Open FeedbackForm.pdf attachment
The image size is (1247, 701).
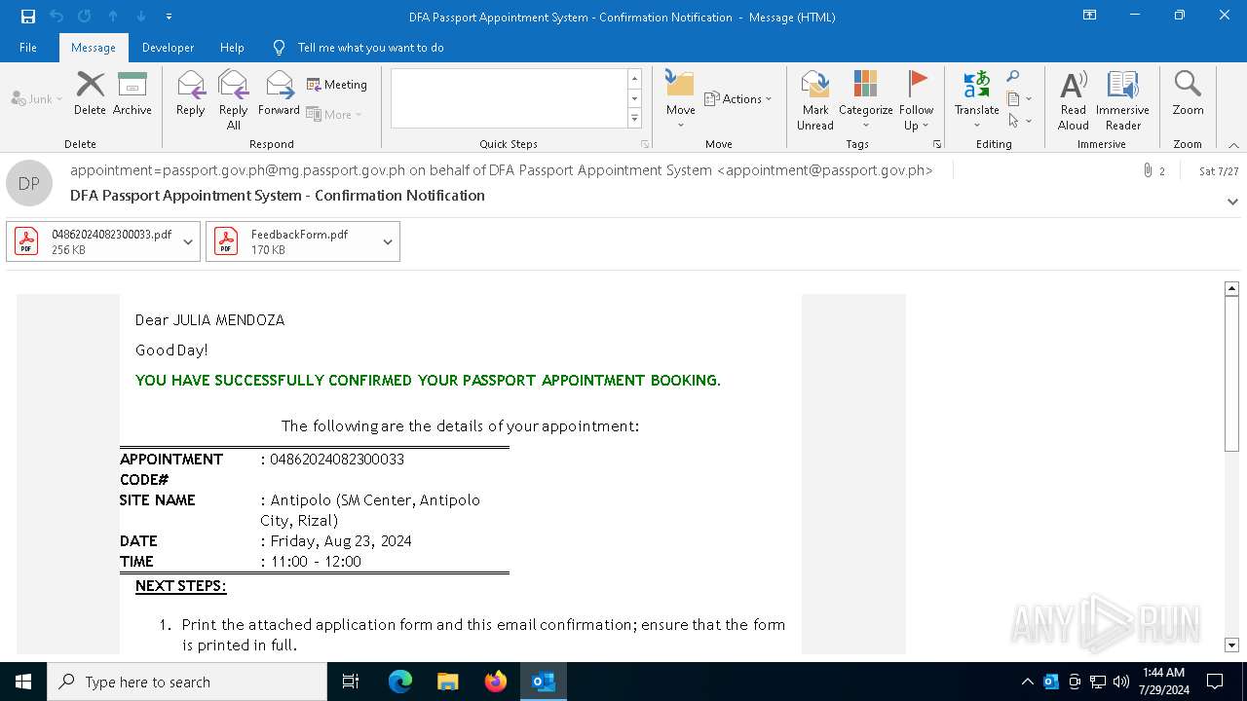coord(291,241)
